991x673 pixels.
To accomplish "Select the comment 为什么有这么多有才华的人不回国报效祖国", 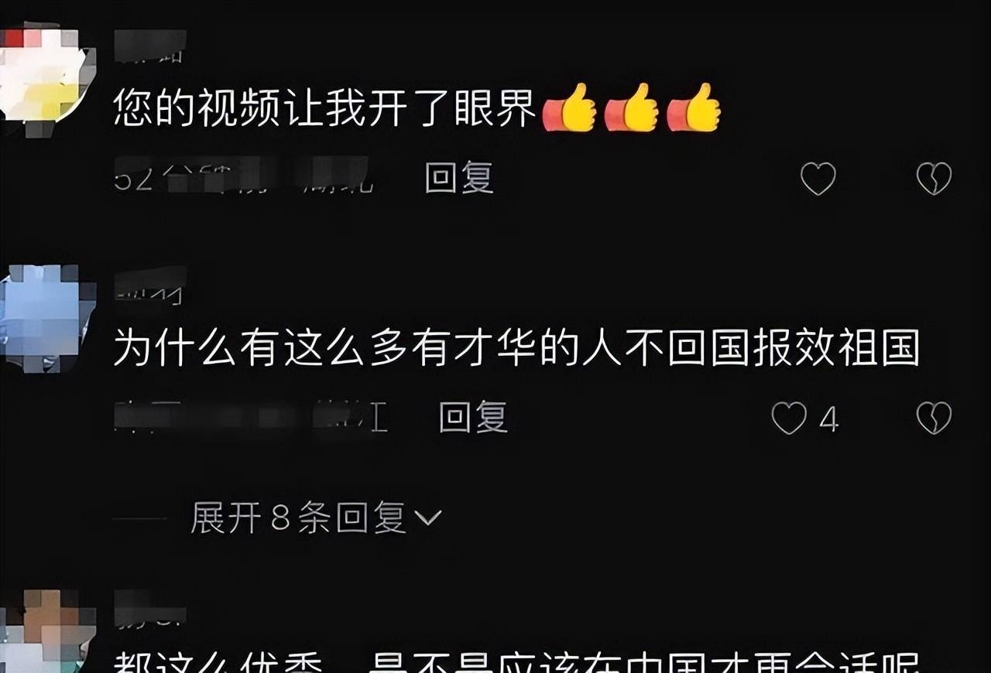I will 516,349.
